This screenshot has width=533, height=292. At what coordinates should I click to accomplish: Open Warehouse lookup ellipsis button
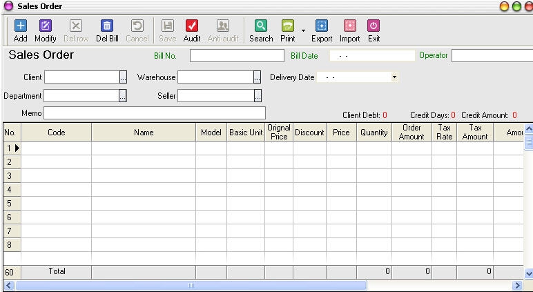257,77
